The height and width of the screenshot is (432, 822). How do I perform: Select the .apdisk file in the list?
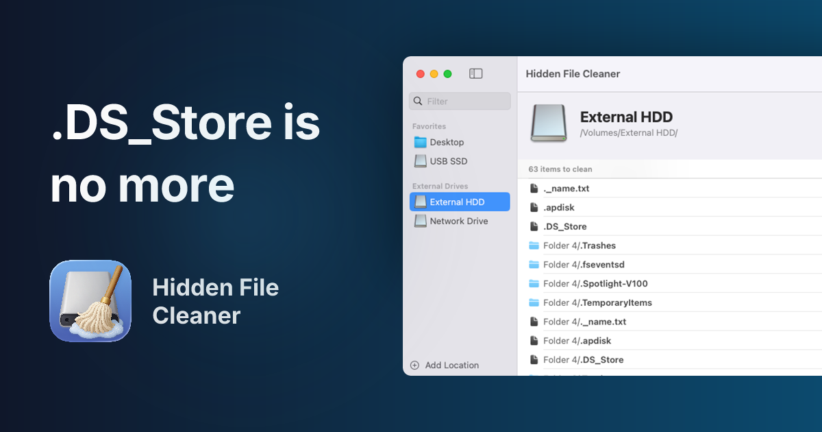[x=560, y=207]
